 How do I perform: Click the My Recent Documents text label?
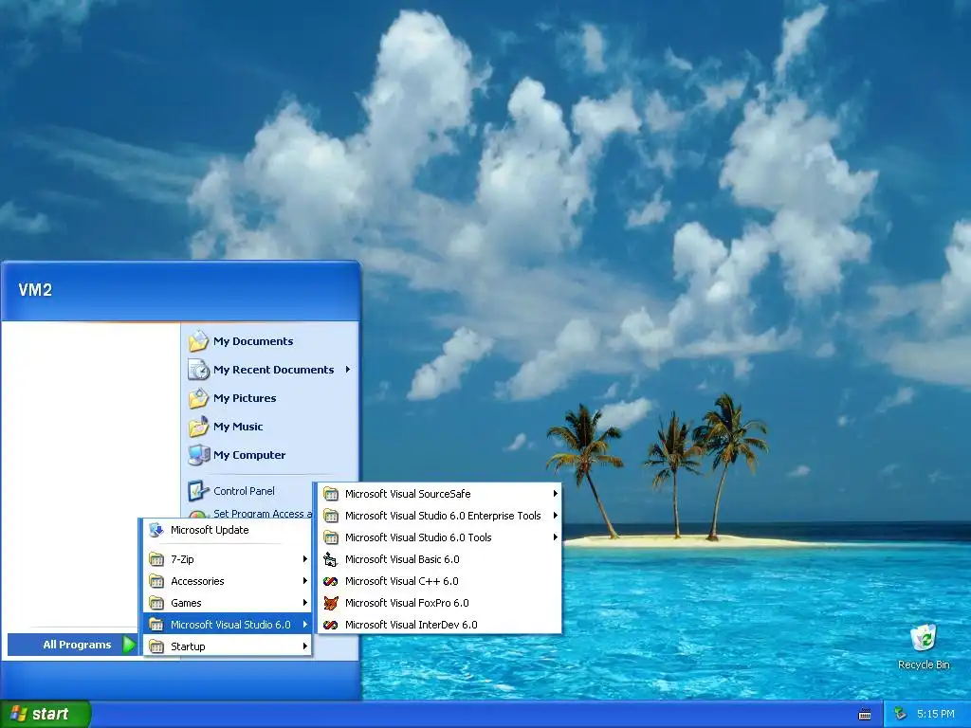point(273,370)
